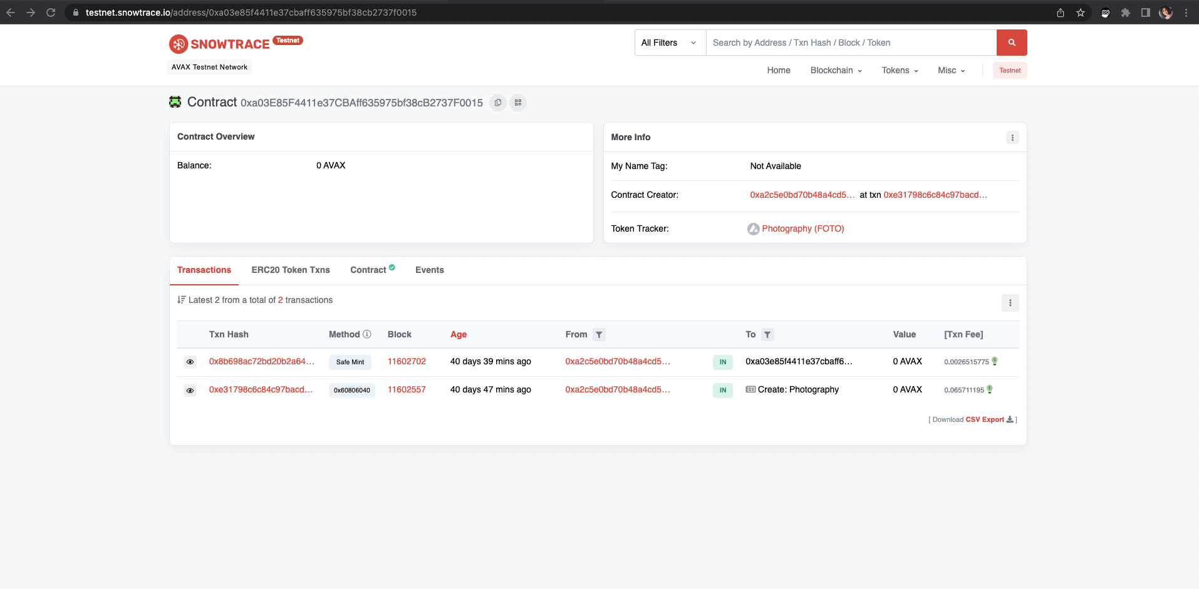Open the More Info options menu

tap(1012, 138)
